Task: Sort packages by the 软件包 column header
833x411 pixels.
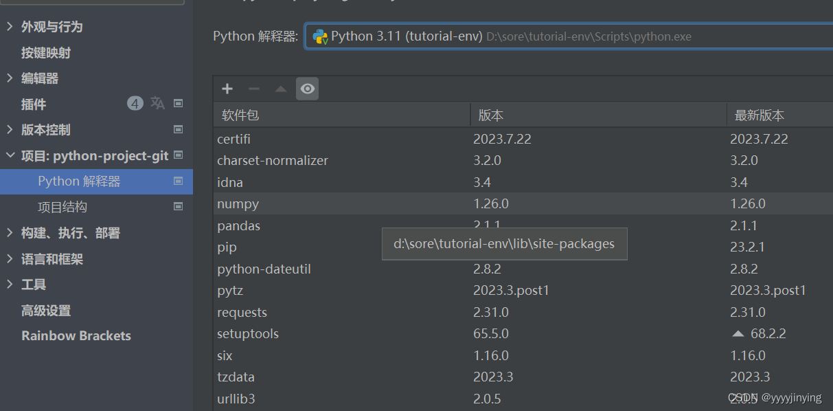Action: [x=341, y=115]
